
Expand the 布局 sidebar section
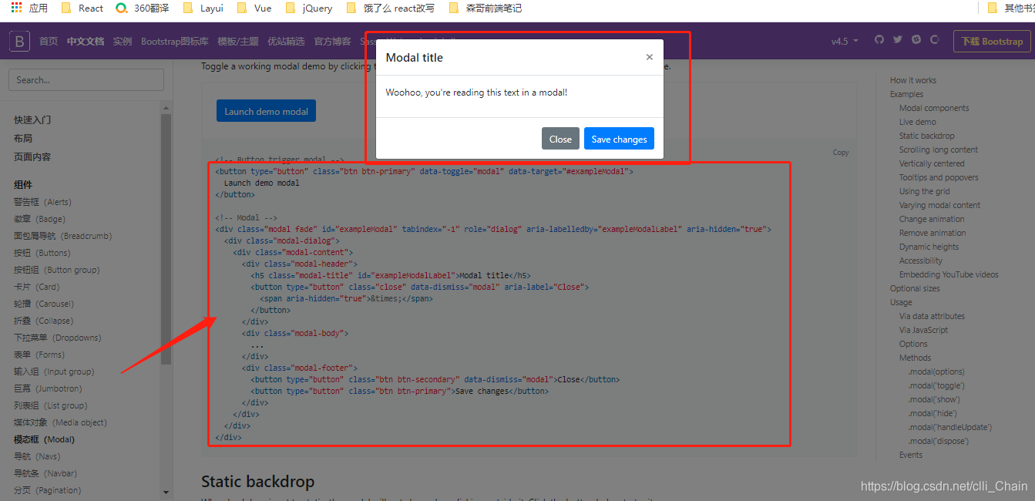tap(23, 138)
